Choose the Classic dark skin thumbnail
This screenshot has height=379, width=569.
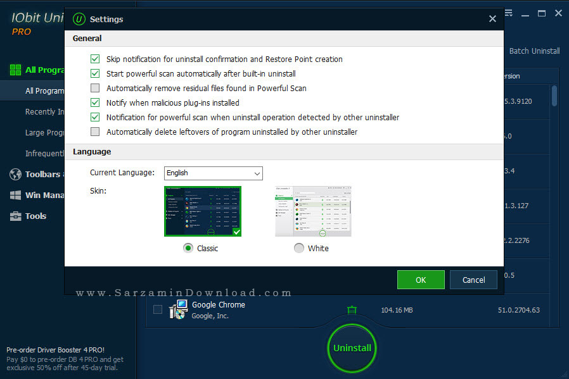click(203, 211)
